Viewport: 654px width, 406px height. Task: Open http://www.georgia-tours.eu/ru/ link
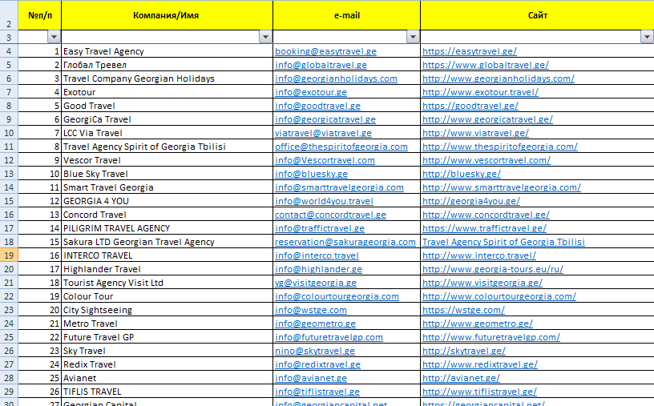[x=493, y=269]
